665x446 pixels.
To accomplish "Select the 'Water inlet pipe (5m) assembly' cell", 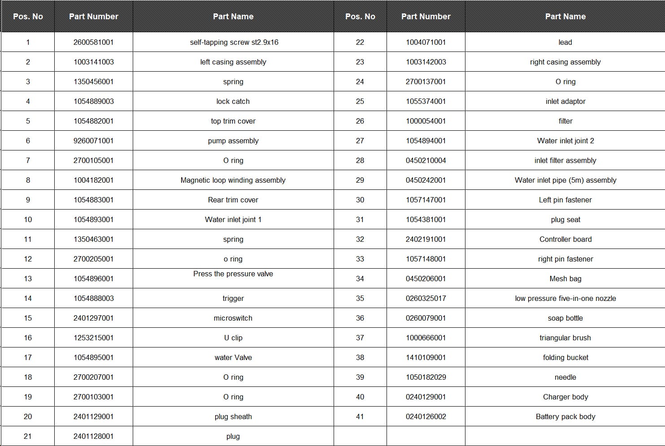I will click(x=565, y=180).
